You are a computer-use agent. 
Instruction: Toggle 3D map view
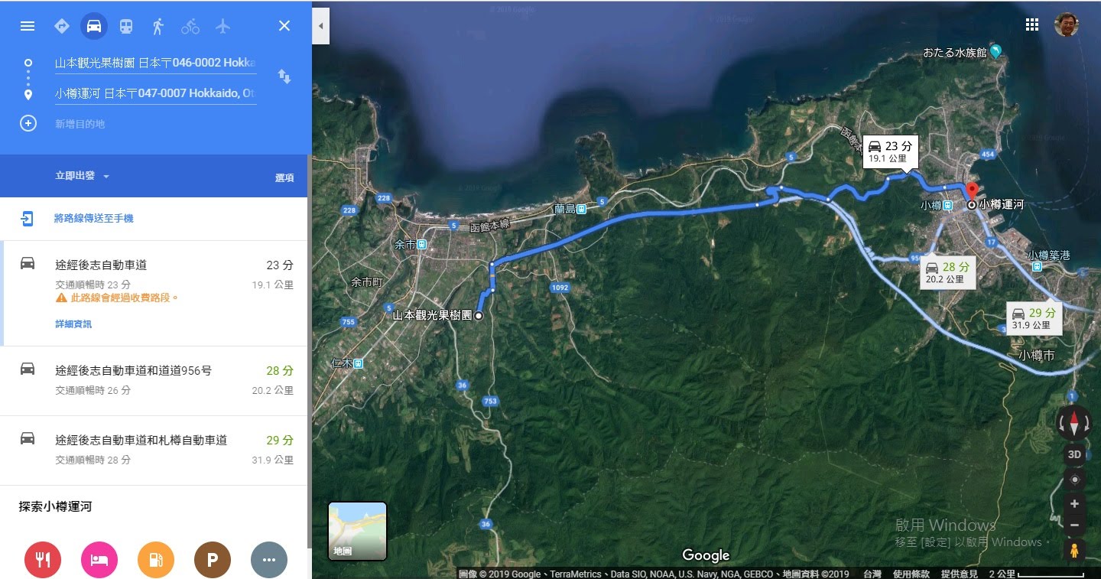click(1074, 454)
